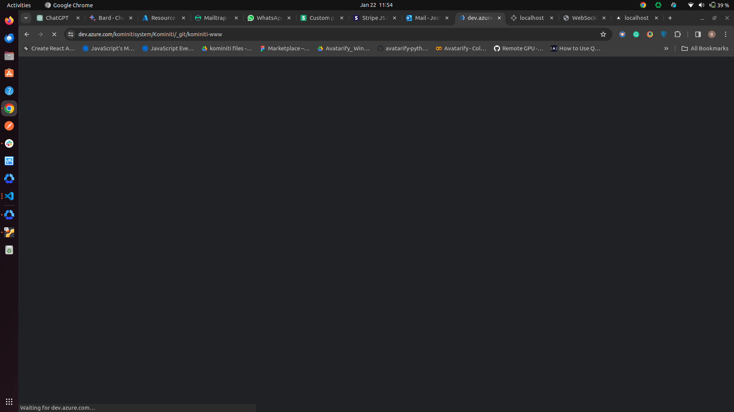The image size is (734, 412).
Task: Switch to the Mailtrap tab
Action: point(215,18)
